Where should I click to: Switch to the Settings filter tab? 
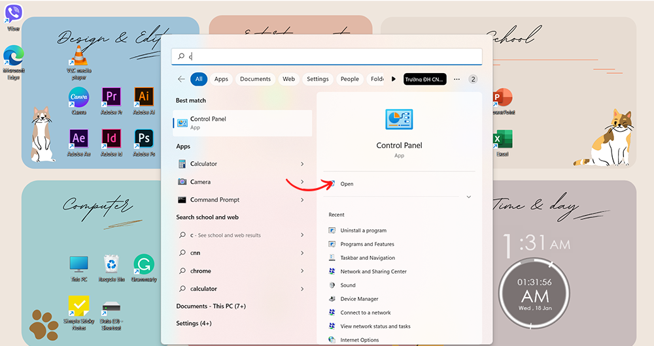[x=318, y=79]
